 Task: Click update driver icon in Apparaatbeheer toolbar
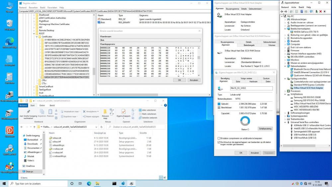(316, 11)
